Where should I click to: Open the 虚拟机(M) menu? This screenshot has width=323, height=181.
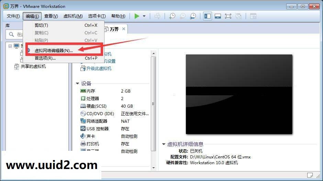[73, 16]
